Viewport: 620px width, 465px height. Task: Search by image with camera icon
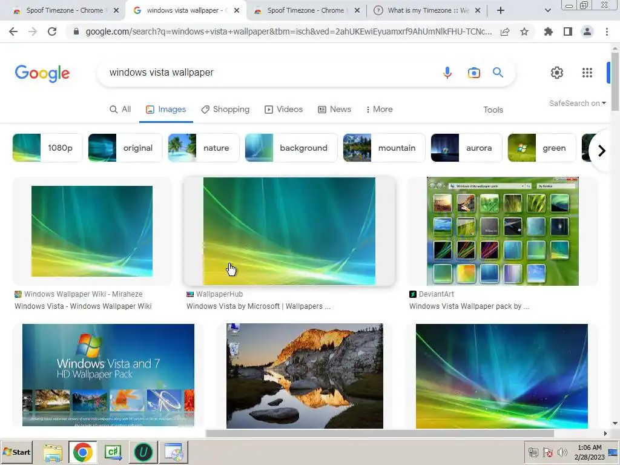(x=473, y=73)
